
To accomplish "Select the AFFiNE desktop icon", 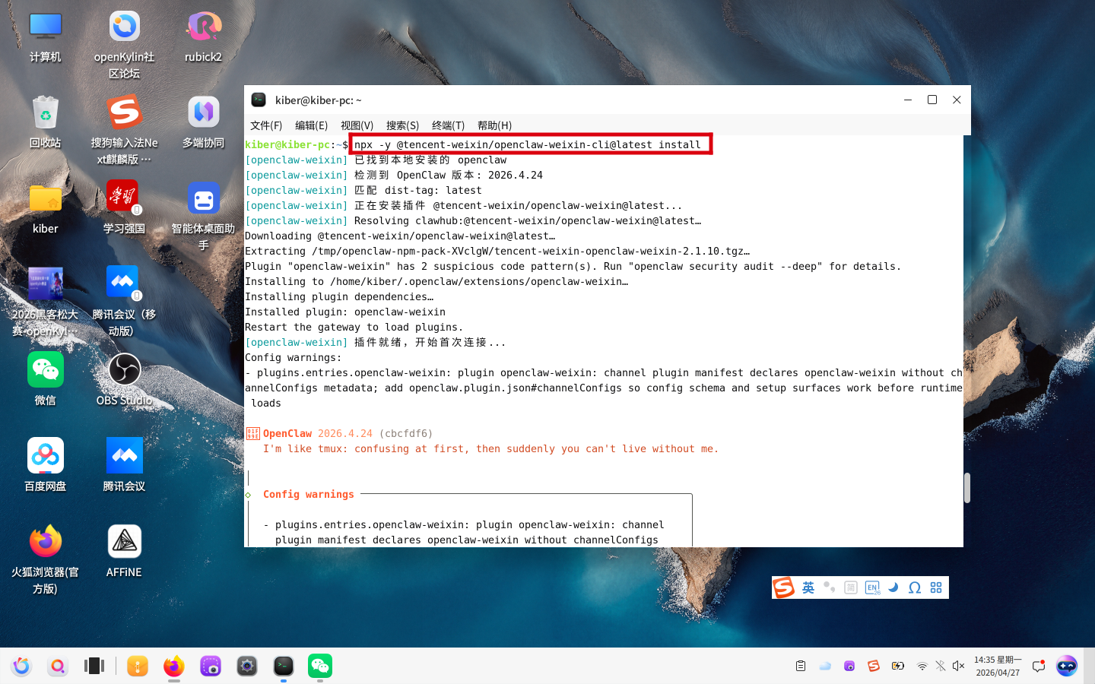I will [x=125, y=542].
